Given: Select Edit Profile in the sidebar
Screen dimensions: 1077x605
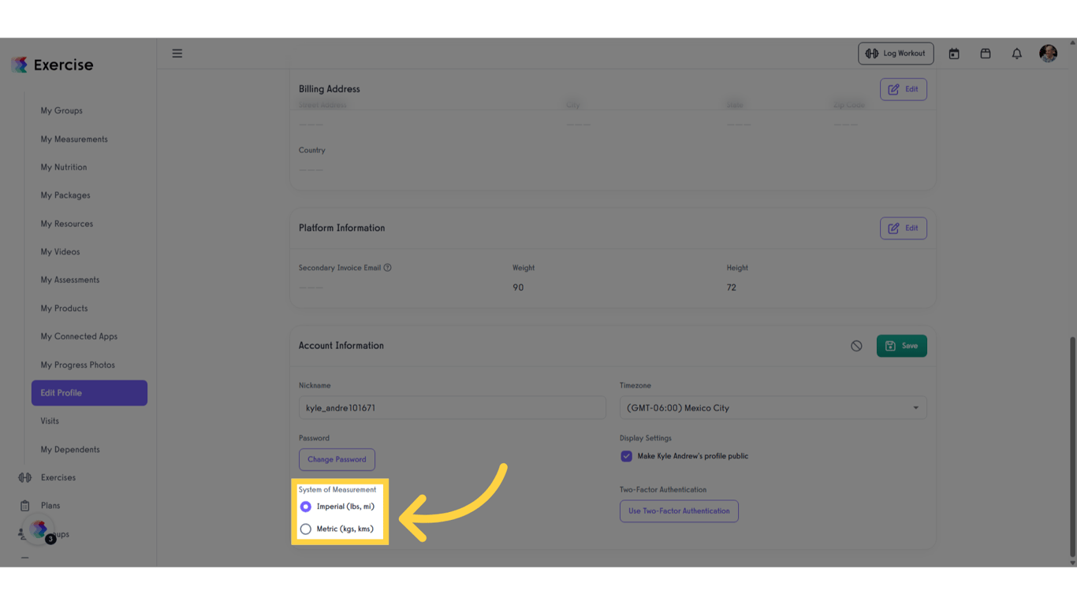Looking at the screenshot, I should click(x=89, y=392).
